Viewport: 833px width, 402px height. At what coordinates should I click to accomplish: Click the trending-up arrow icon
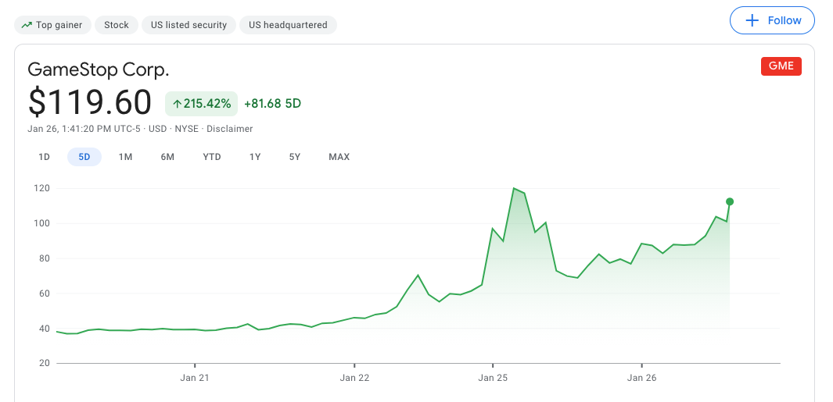[27, 25]
